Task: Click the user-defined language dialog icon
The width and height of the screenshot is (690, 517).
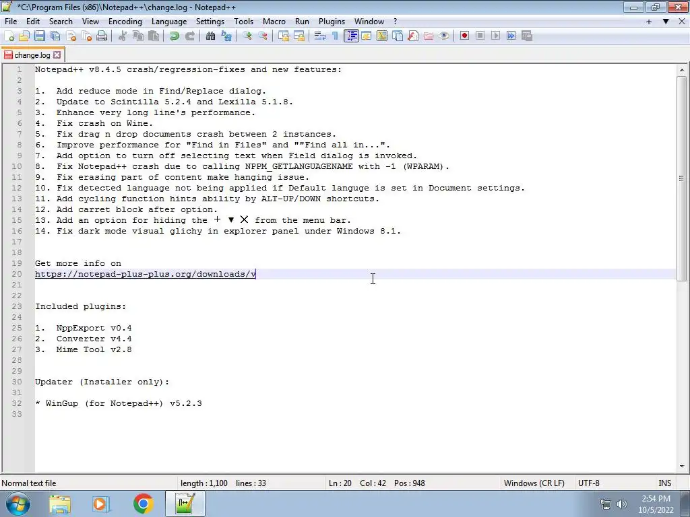Action: (366, 36)
